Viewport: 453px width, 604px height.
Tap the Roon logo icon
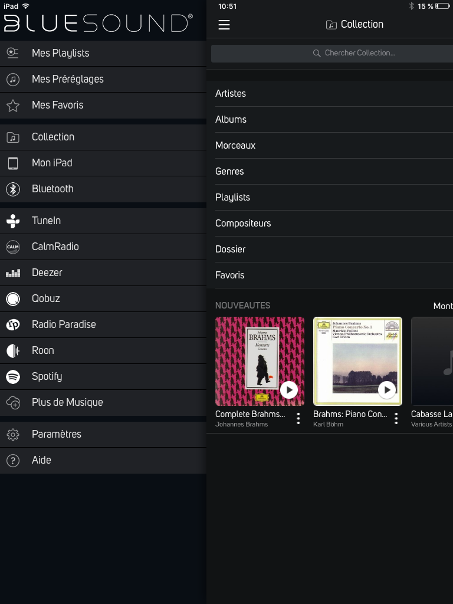pyautogui.click(x=13, y=351)
